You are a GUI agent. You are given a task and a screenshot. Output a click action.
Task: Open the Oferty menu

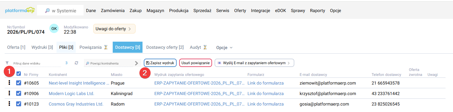[x=240, y=10]
